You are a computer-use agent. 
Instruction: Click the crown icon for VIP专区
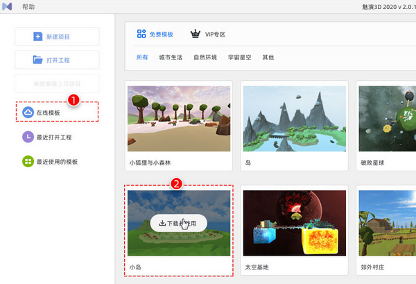tap(196, 34)
